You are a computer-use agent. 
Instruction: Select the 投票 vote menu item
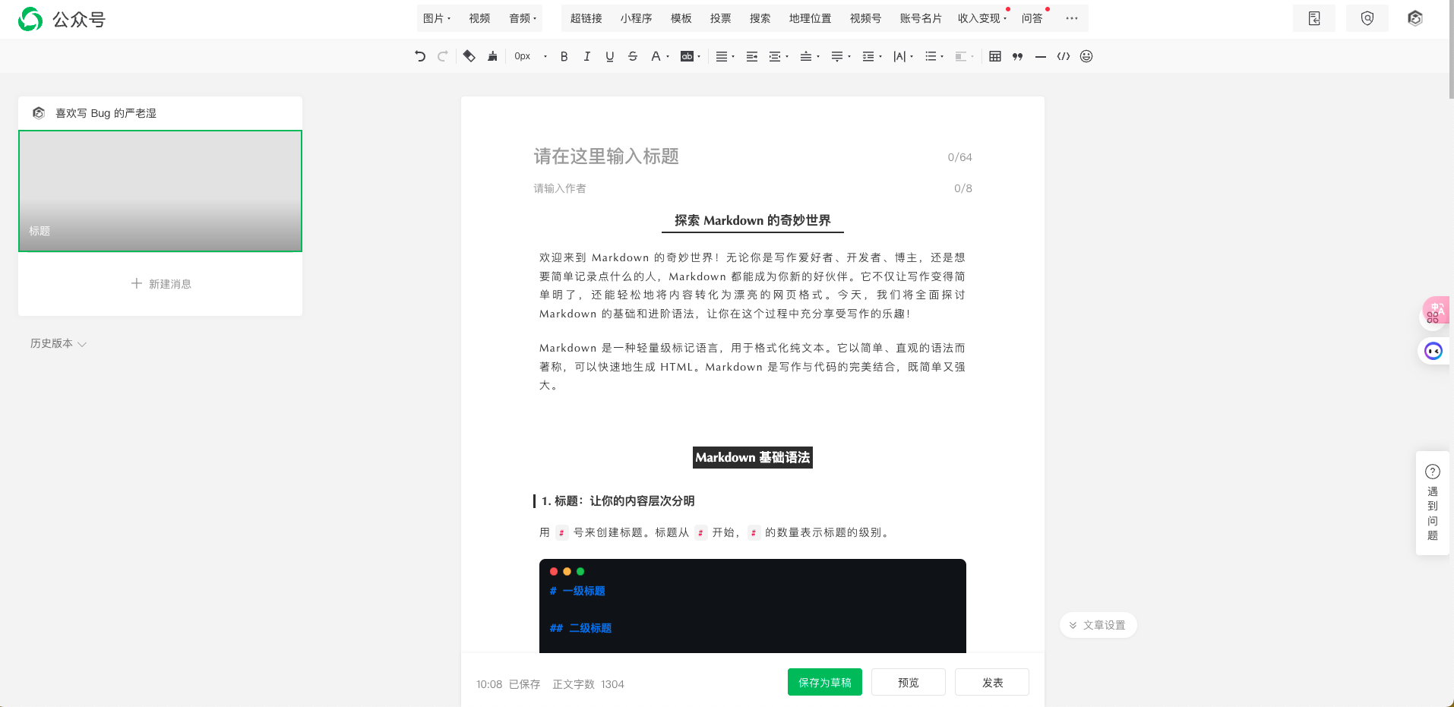point(720,18)
